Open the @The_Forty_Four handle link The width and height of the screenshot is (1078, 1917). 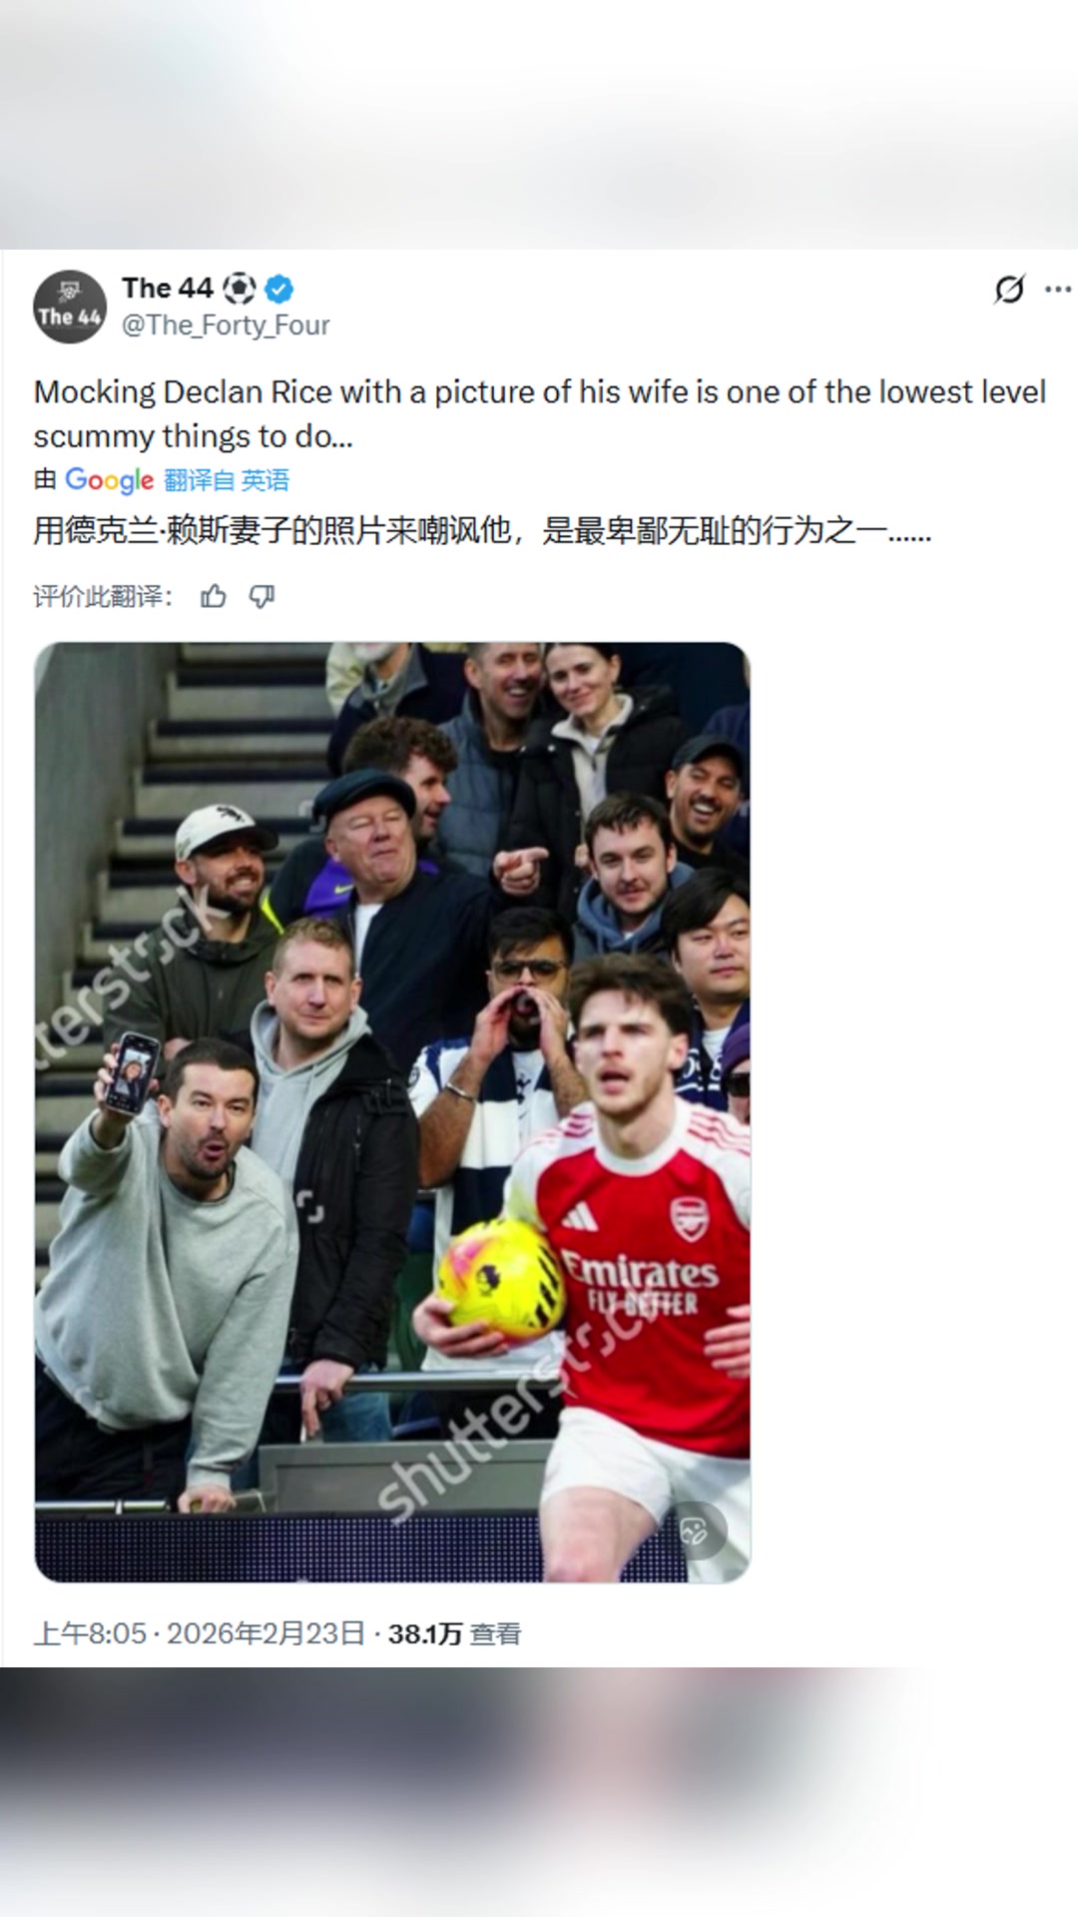click(226, 325)
